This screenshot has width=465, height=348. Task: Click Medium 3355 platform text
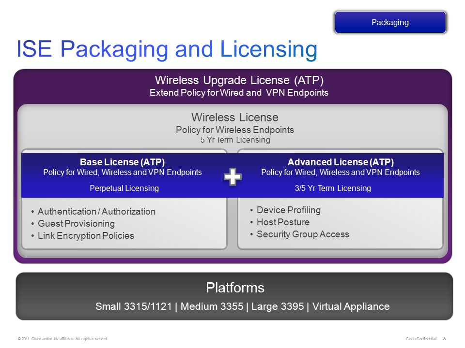pyautogui.click(x=212, y=306)
